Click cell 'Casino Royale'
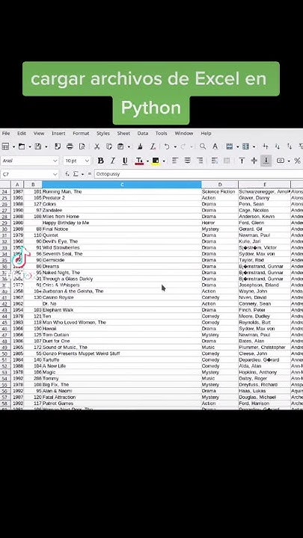This screenshot has width=303, height=538. click(x=122, y=297)
